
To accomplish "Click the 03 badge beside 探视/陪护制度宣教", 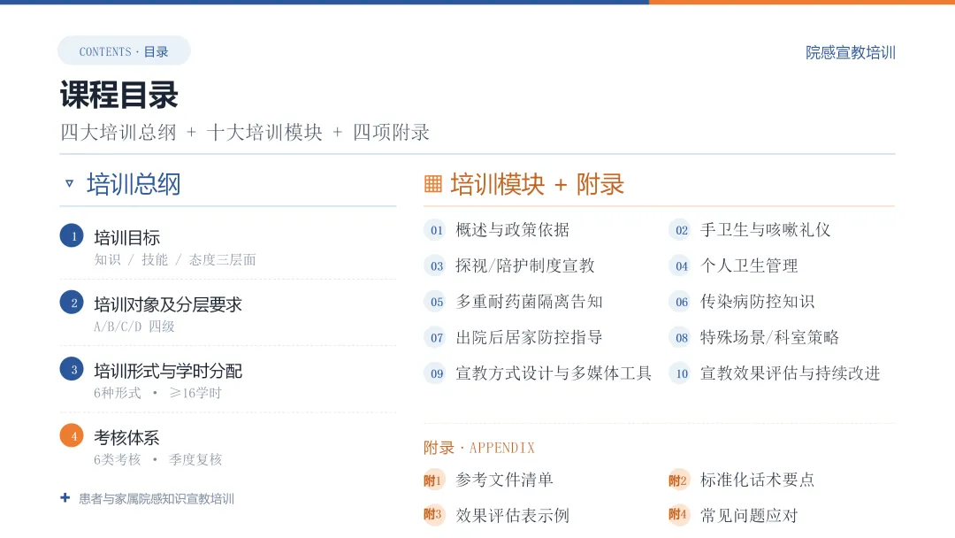I will [436, 266].
